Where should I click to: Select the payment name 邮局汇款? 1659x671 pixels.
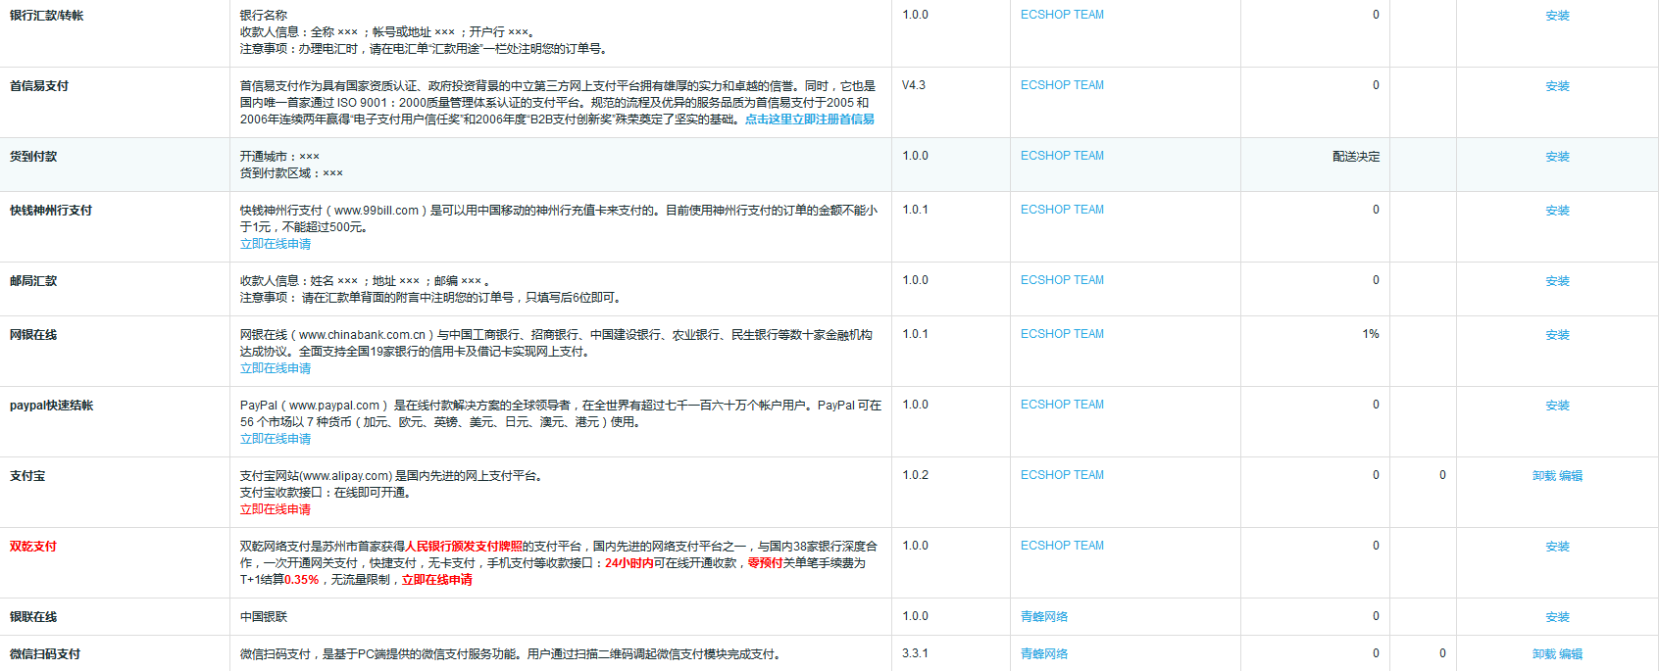tap(33, 281)
